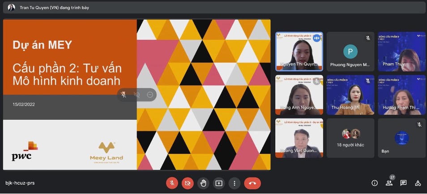
Task: Toggle the microphone mute button
Action: (x=172, y=183)
